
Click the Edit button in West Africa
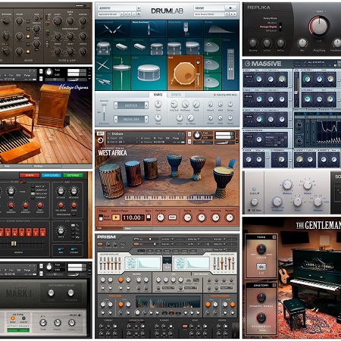click(172, 217)
